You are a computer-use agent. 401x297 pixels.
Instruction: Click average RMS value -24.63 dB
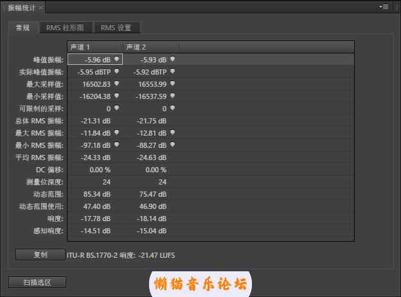point(152,157)
